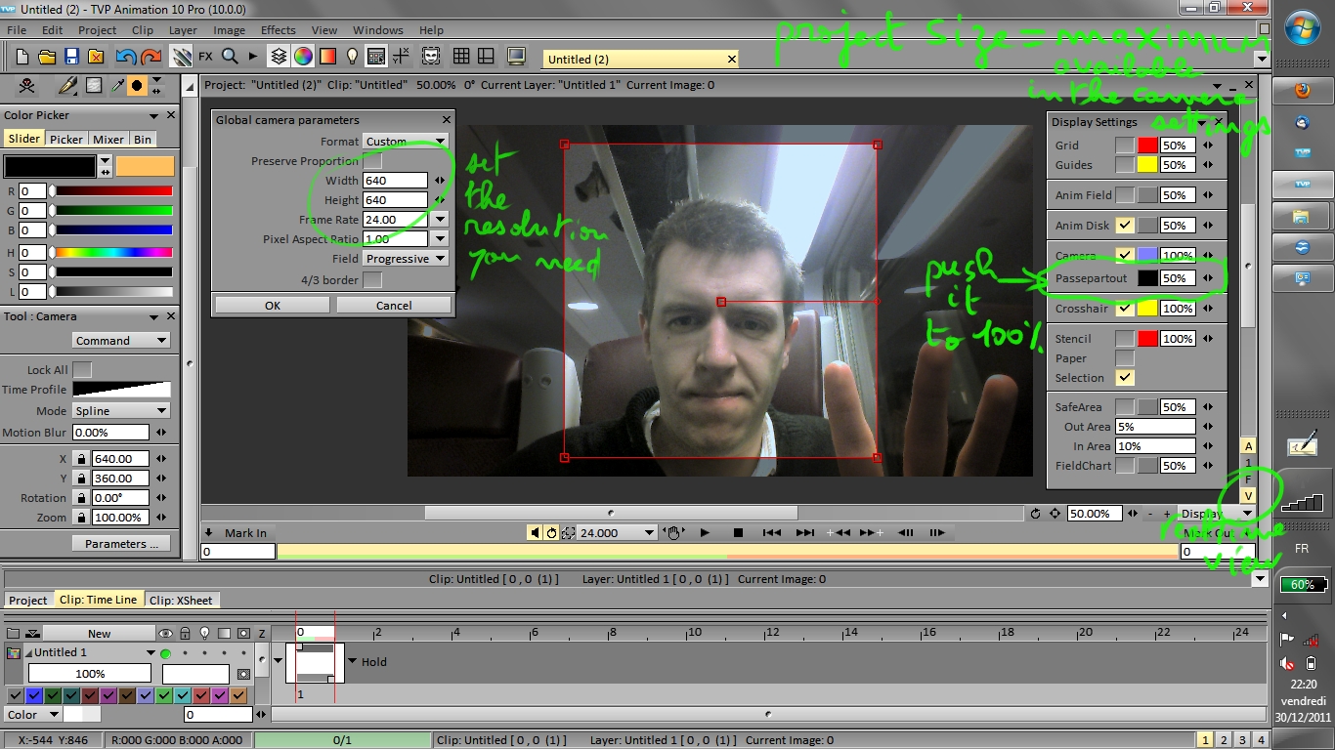Click the Passepartout black color swatch
Viewport: 1335px width, 750px height.
[1147, 278]
